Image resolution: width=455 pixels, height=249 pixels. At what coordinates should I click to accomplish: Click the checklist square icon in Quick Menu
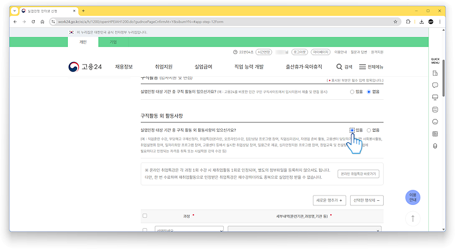(435, 110)
